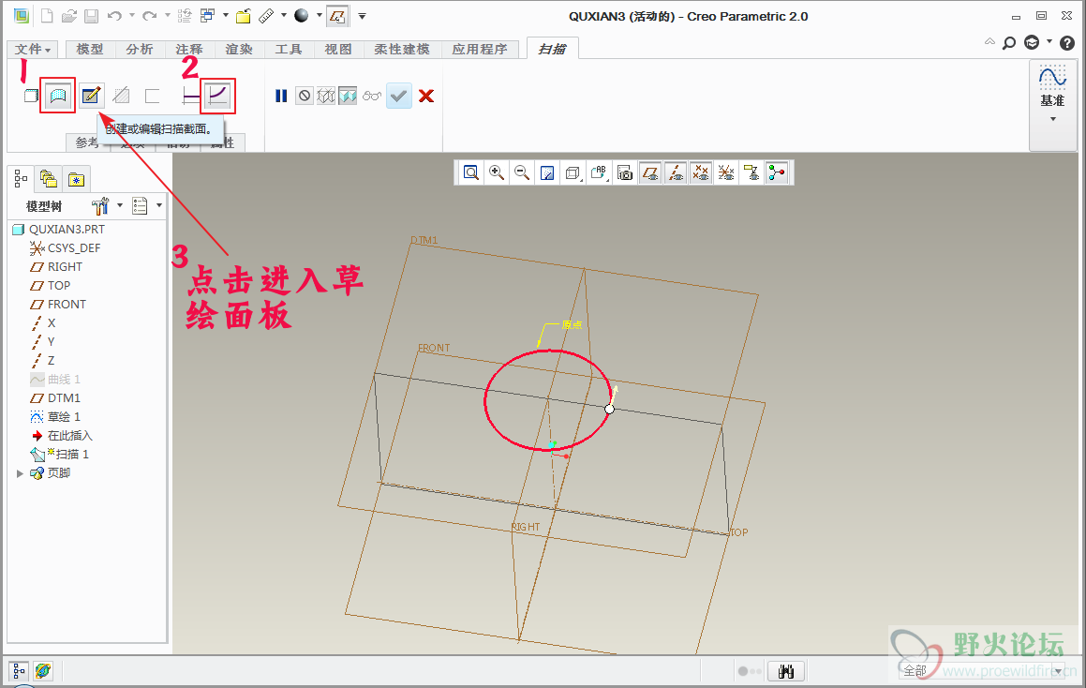Switch to the 注释 tab
The height and width of the screenshot is (688, 1086).
(189, 49)
